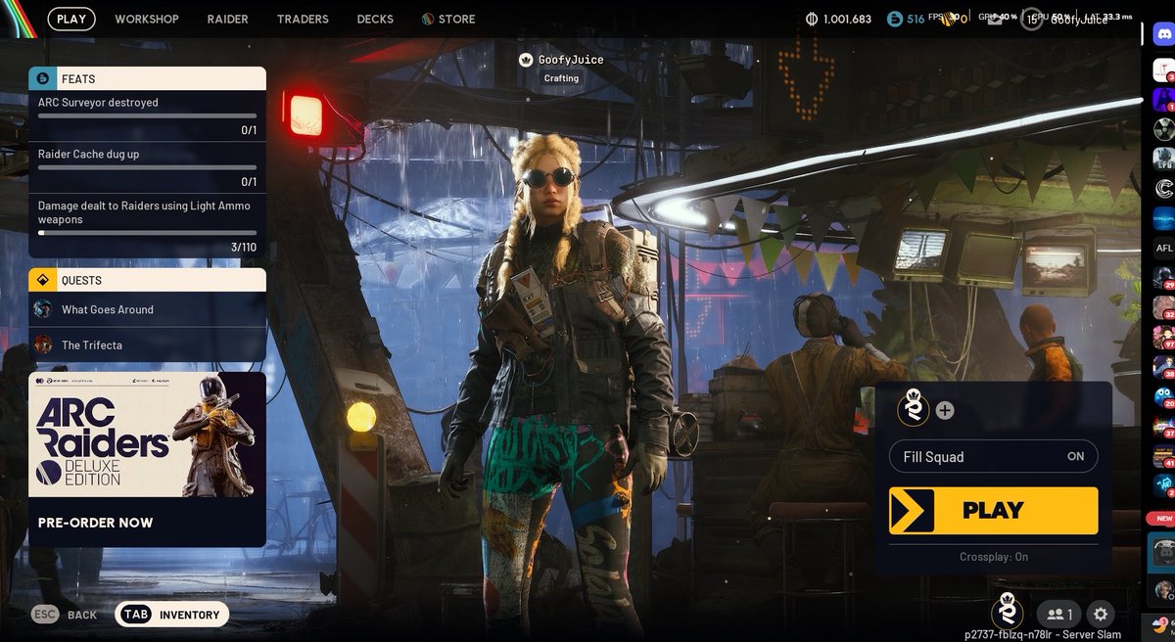The image size is (1175, 642).
Task: Click the squad leader avatar in play panel
Action: [914, 409]
